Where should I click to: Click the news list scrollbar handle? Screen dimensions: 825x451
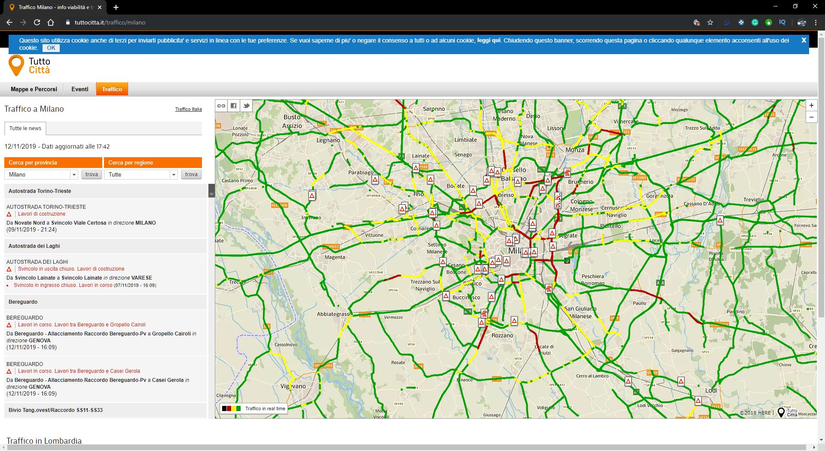(211, 190)
